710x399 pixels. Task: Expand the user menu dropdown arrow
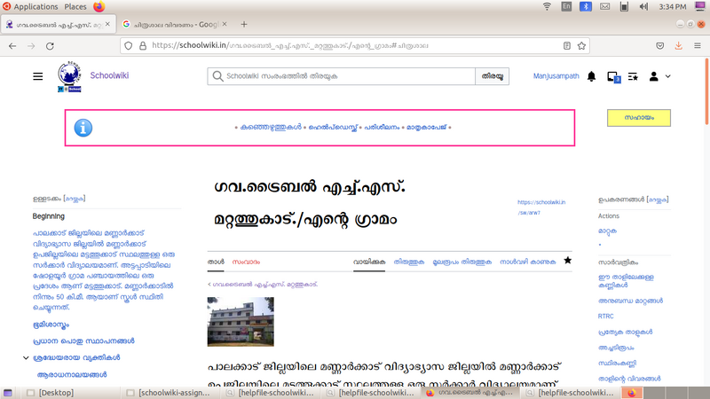(x=668, y=77)
